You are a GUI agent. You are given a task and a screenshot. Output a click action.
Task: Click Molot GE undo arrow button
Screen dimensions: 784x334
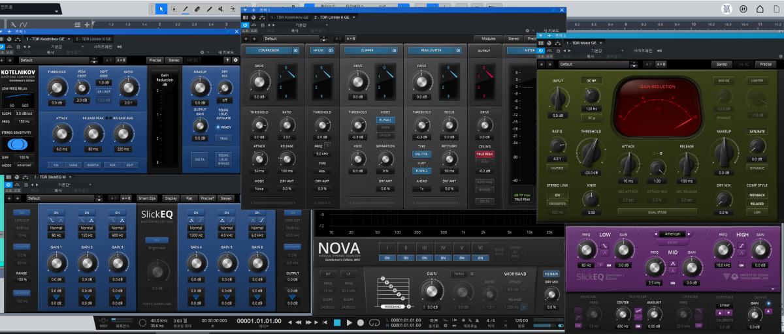tap(542, 64)
